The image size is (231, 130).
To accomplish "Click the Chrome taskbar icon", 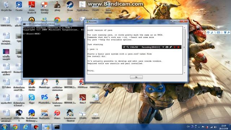I will [15, 127].
